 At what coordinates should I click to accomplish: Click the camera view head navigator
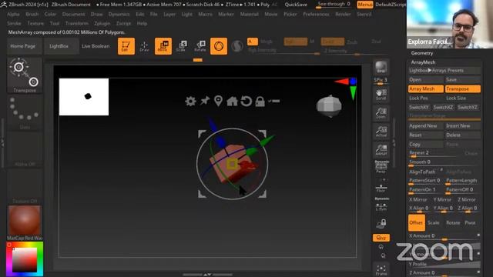(x=329, y=106)
